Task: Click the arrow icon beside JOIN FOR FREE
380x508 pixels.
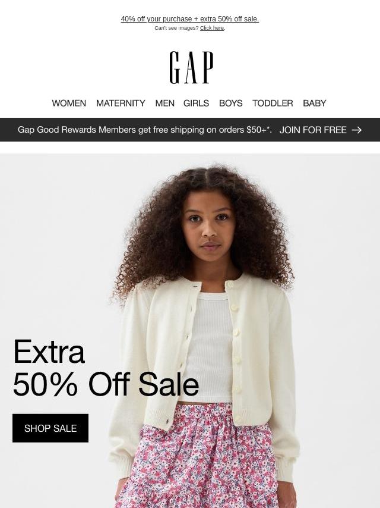Action: (356, 130)
